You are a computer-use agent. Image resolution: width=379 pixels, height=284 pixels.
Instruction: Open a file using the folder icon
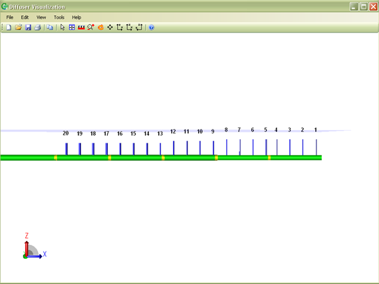(19, 27)
